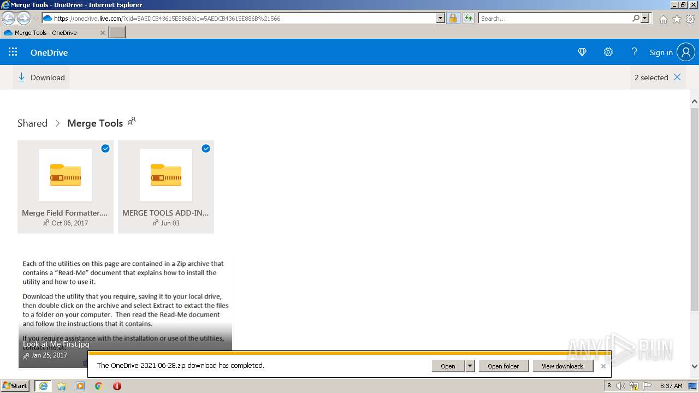699x393 pixels.
Task: Click the Refresh page icon
Action: point(469,18)
